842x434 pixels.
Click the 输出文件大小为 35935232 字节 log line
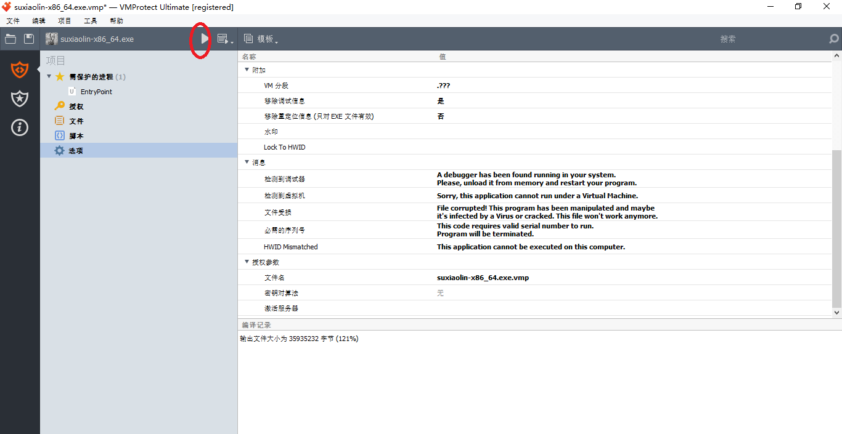299,339
